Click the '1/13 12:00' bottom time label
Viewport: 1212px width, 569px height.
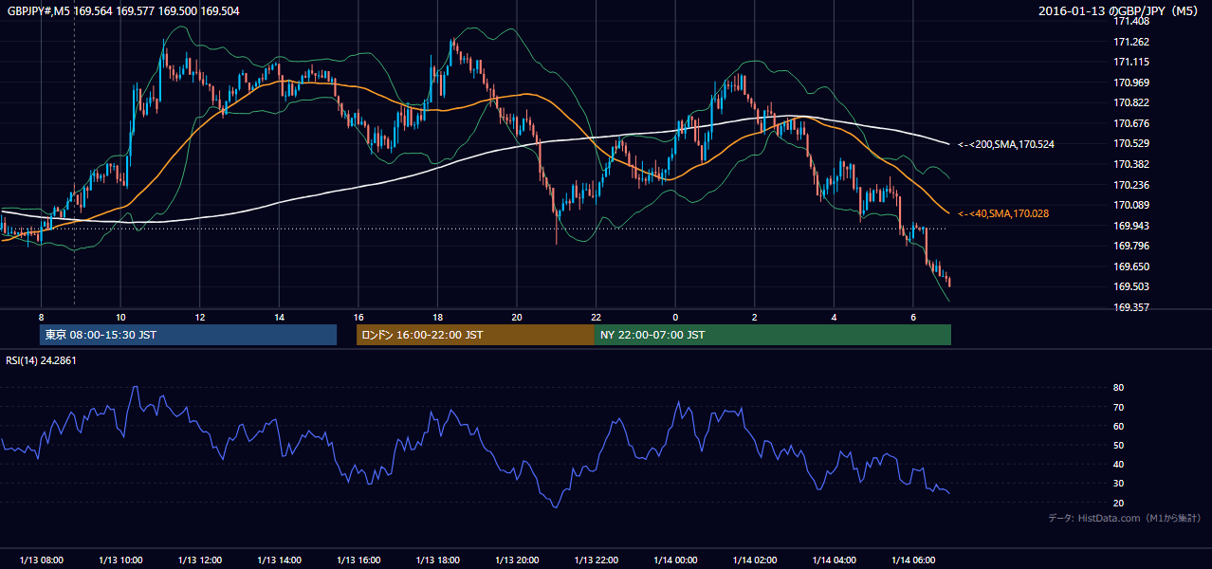(200, 560)
